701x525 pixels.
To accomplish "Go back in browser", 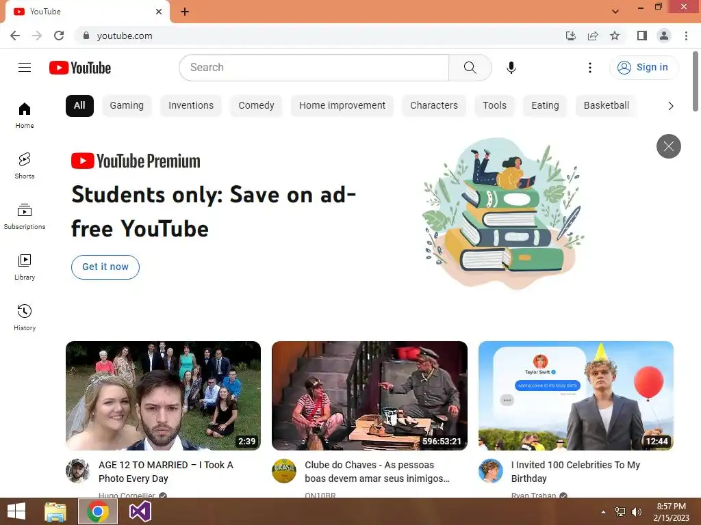I will tap(15, 36).
